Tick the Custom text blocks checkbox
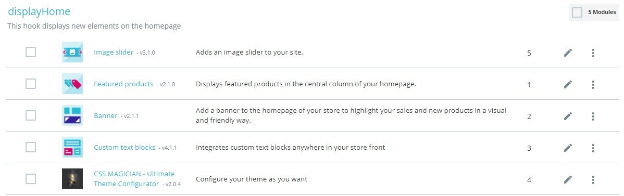 point(31,147)
